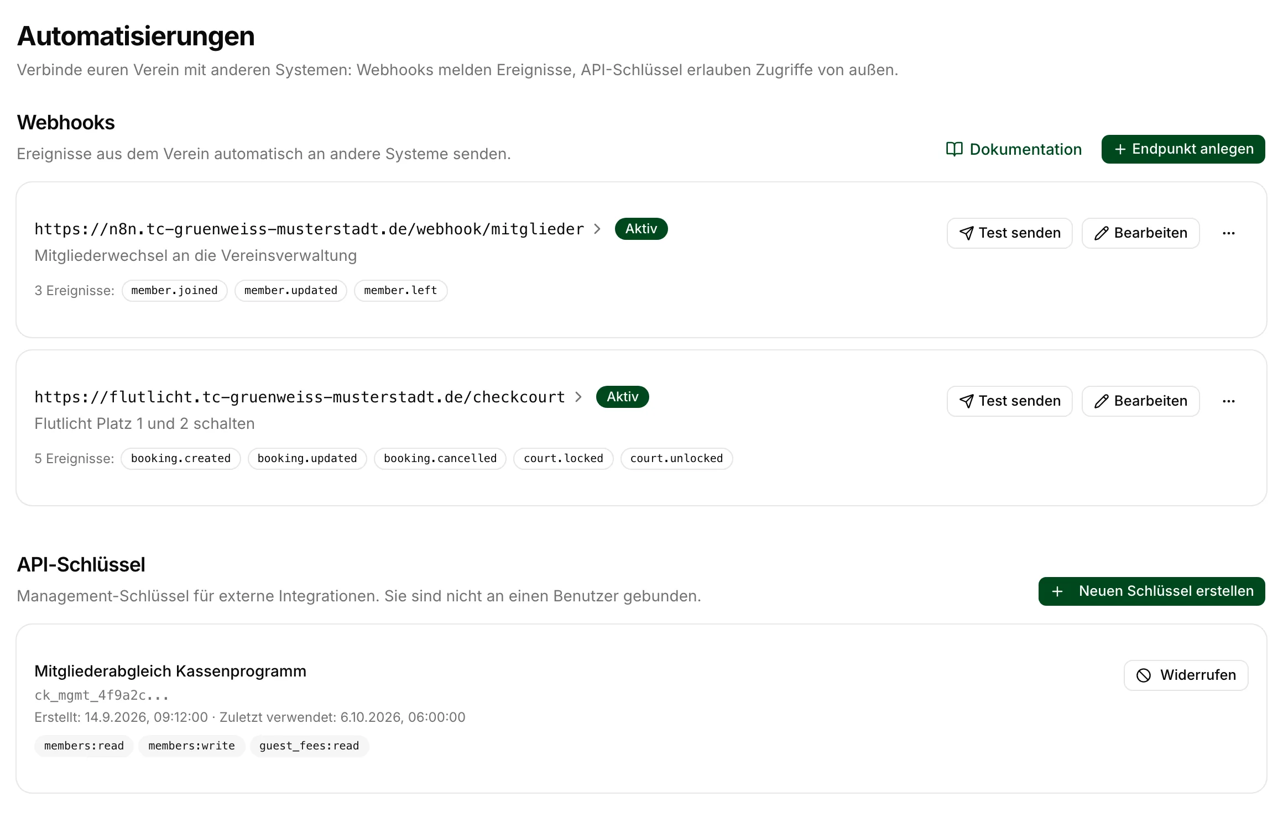Select the member.updated event tag
This screenshot has height=818, width=1283.
(290, 291)
